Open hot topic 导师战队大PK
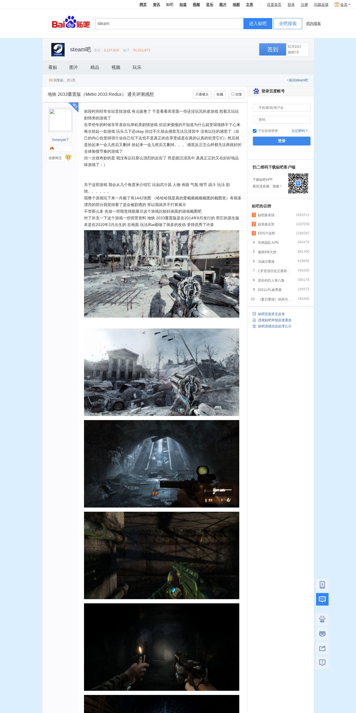Screen dimensions: 356x713 [268, 243]
